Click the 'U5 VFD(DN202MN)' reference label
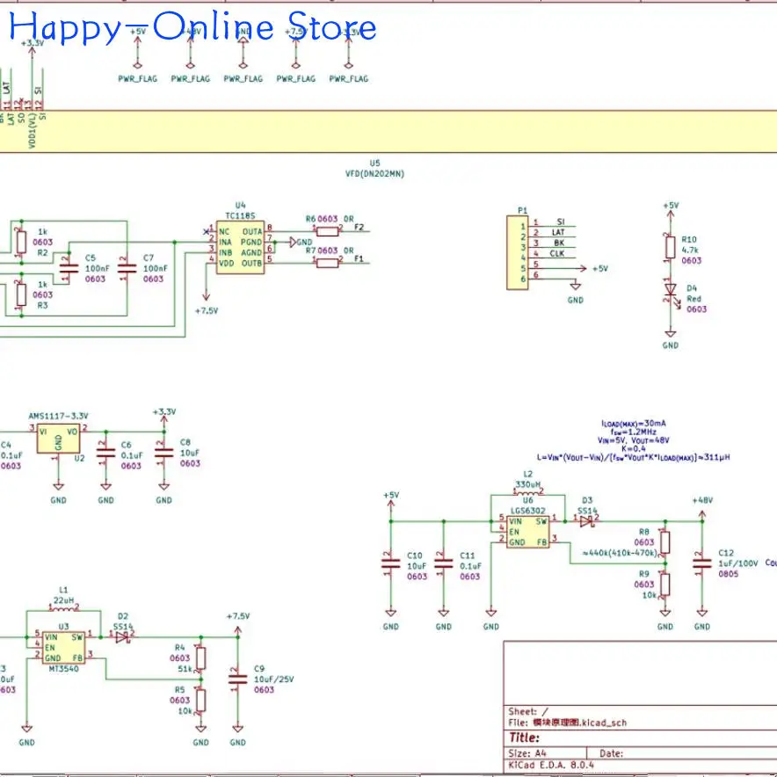The height and width of the screenshot is (777, 777). coord(374,169)
